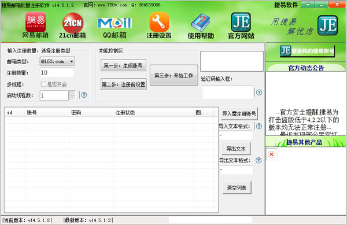Sort by the 账号 column header
The image size is (347, 225).
(47, 113)
